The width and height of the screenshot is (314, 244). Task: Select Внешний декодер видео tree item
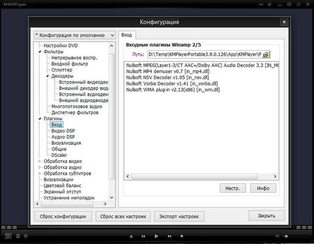click(x=83, y=88)
